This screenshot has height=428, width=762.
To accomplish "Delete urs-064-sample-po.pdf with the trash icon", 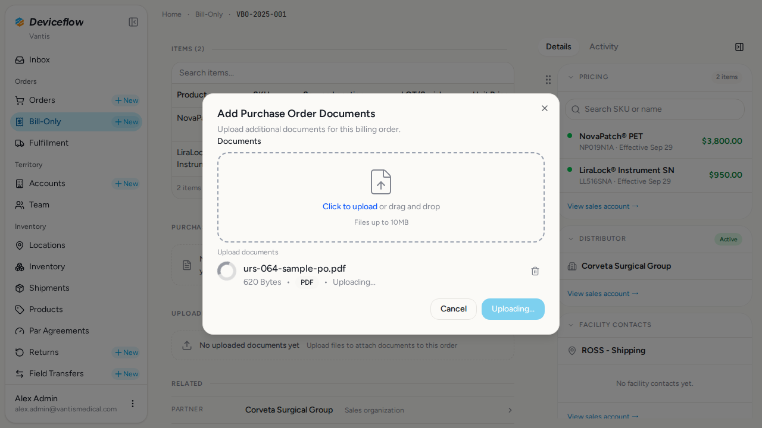I will [535, 271].
